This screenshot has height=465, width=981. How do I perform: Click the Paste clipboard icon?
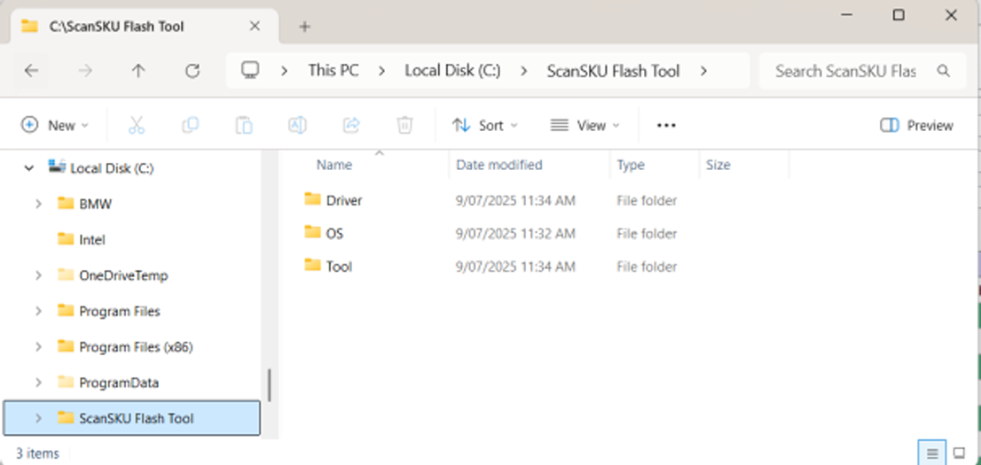tap(244, 126)
